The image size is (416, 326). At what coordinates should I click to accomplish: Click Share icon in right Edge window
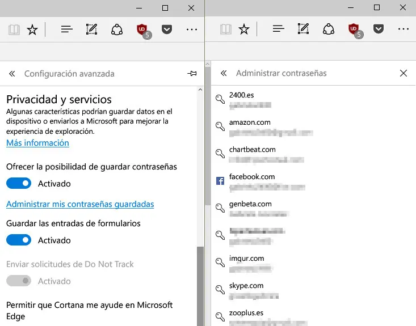tap(329, 29)
